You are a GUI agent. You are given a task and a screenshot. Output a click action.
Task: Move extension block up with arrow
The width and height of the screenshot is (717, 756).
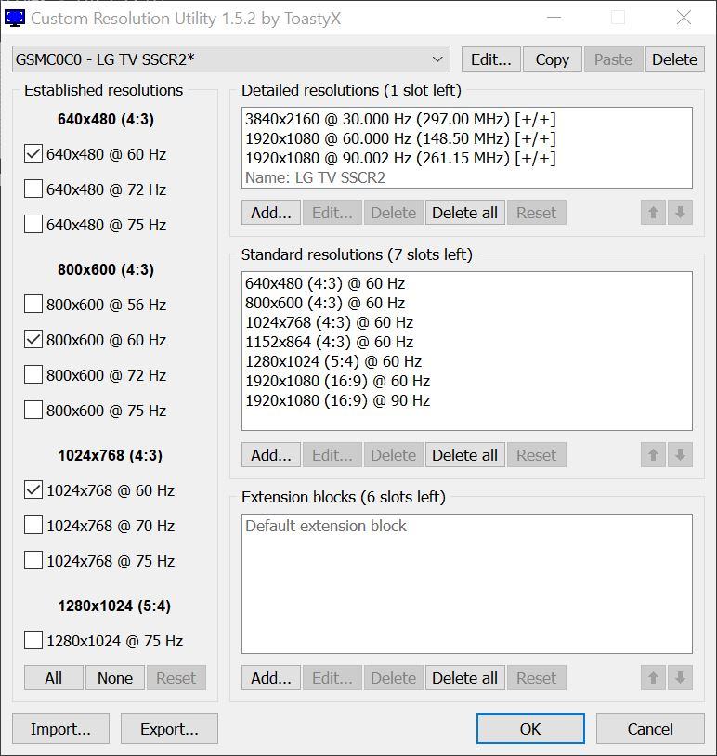click(x=653, y=678)
